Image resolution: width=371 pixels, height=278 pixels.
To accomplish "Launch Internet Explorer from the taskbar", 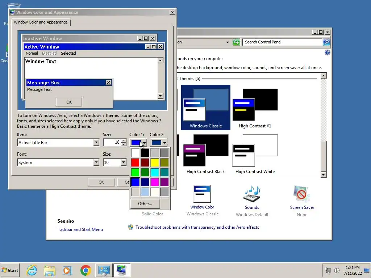I will [x=32, y=270].
